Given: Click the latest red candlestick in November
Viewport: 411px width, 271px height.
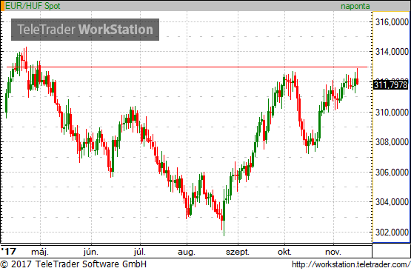Looking at the screenshot, I should 357,81.
